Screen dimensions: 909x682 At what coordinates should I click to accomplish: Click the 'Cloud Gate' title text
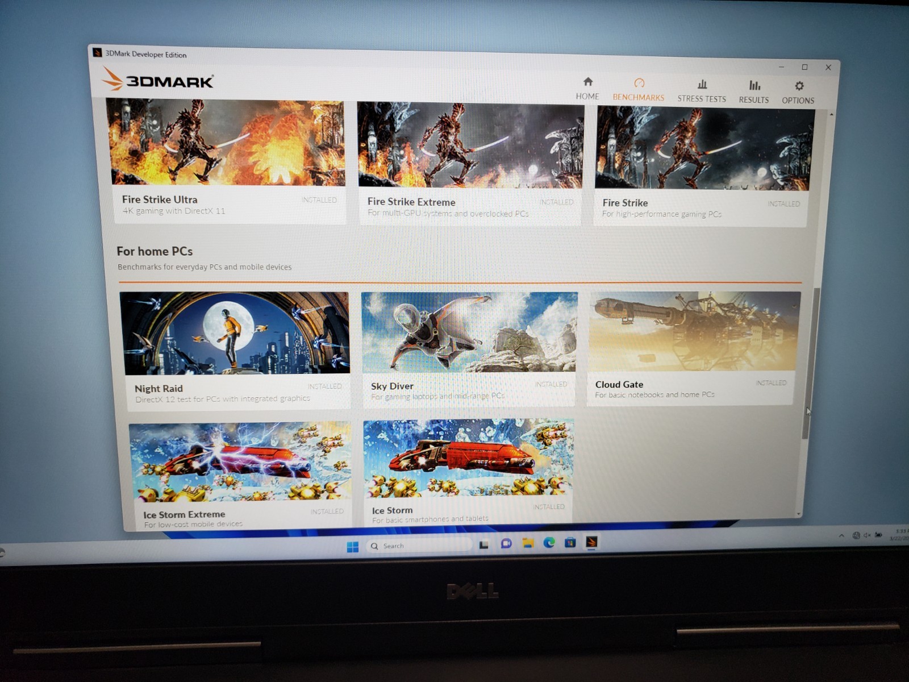619,384
